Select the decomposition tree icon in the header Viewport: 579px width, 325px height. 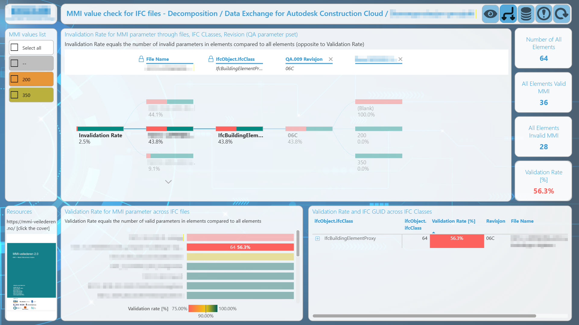pyautogui.click(x=508, y=14)
